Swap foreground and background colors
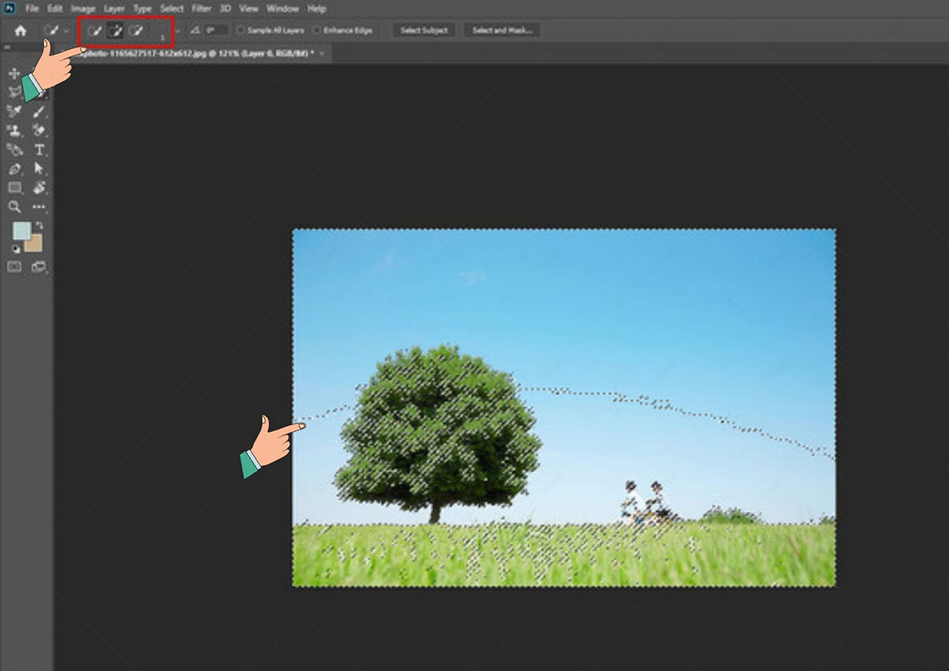This screenshot has height=671, width=949. click(40, 226)
